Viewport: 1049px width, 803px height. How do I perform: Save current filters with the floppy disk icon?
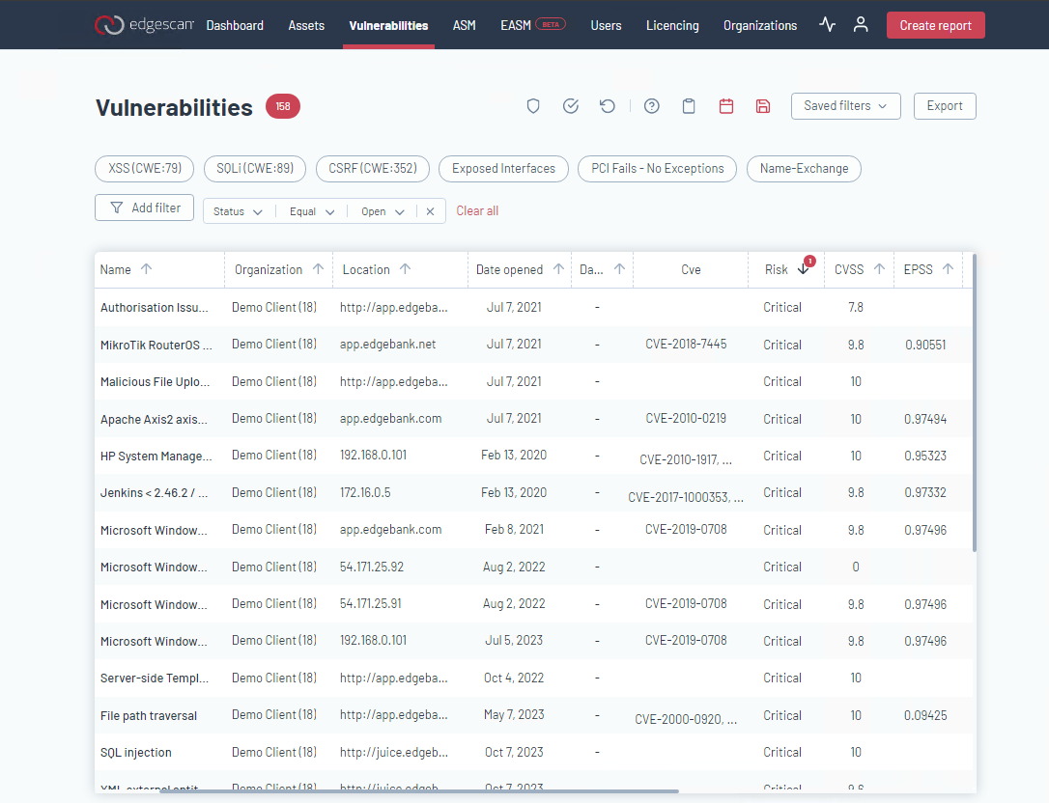tap(763, 106)
